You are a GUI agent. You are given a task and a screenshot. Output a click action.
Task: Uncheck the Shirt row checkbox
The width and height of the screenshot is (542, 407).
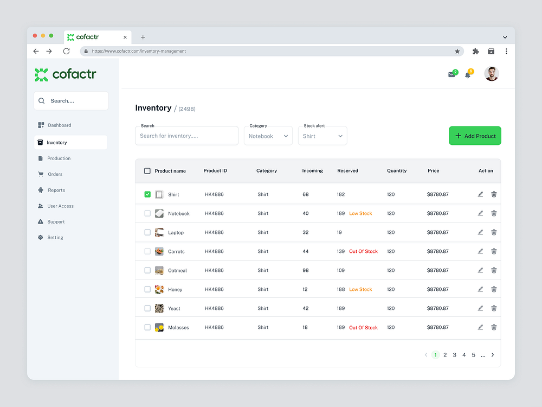147,194
